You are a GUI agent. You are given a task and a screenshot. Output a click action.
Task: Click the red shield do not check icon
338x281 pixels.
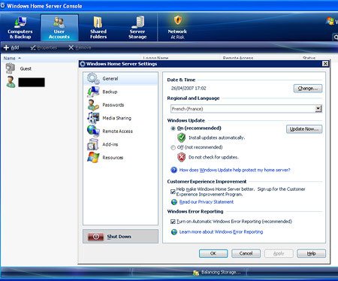pyautogui.click(x=181, y=157)
